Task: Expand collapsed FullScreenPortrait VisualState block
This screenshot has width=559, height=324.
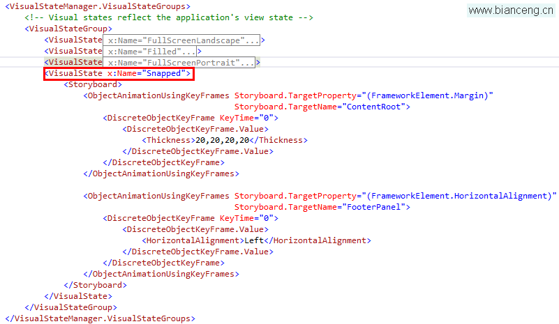Action: (x=179, y=63)
